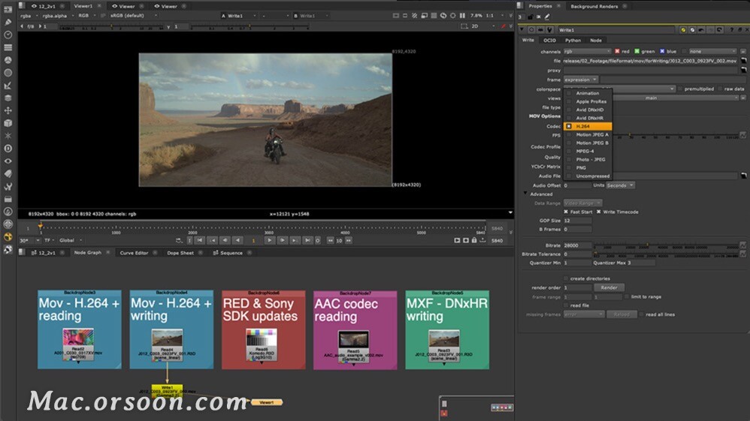The height and width of the screenshot is (421, 750).
Task: Click the help question-mark icon on Write1
Action: click(x=732, y=29)
